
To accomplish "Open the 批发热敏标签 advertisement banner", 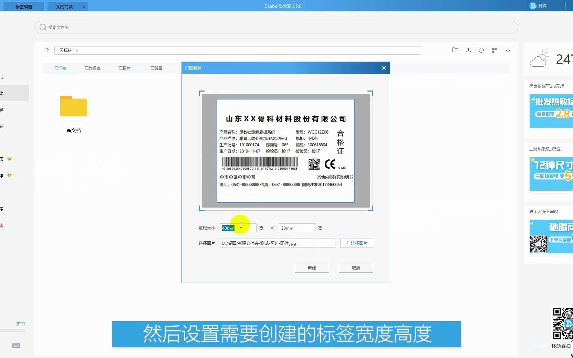I will pyautogui.click(x=551, y=111).
